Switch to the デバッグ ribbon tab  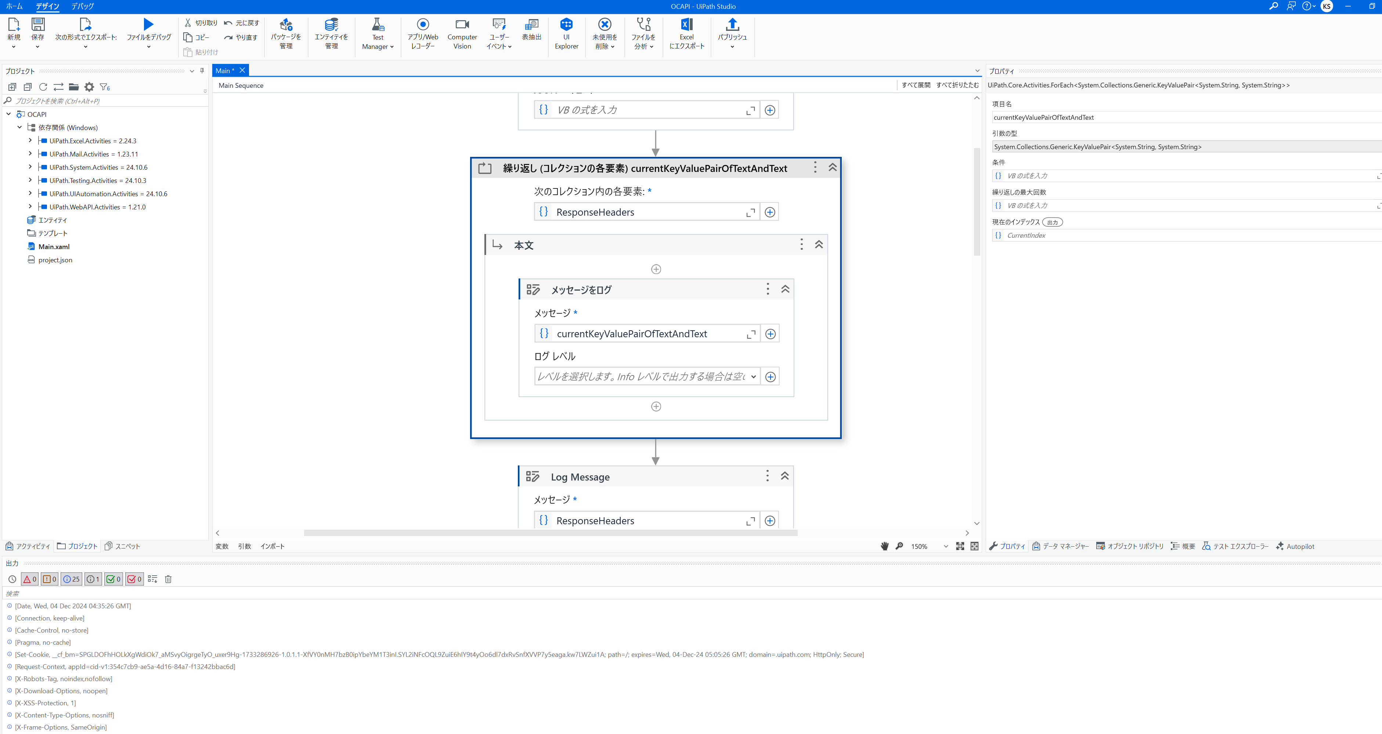(x=82, y=7)
